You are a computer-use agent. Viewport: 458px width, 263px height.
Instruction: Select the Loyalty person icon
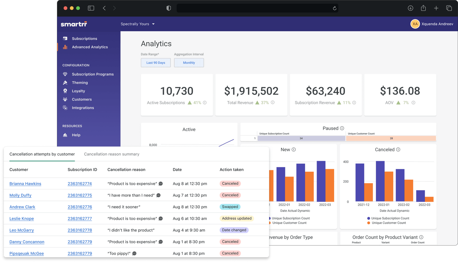click(x=65, y=91)
